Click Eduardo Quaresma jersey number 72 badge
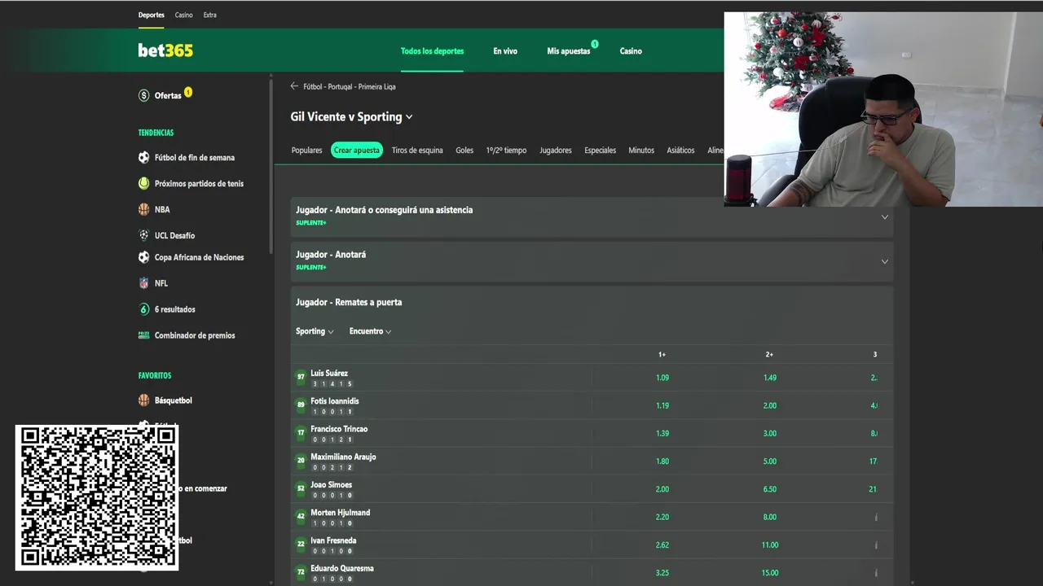The width and height of the screenshot is (1043, 586). tap(301, 572)
